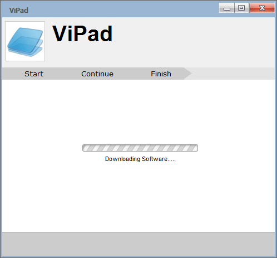Maximize the ViPad installer window

(241, 8)
